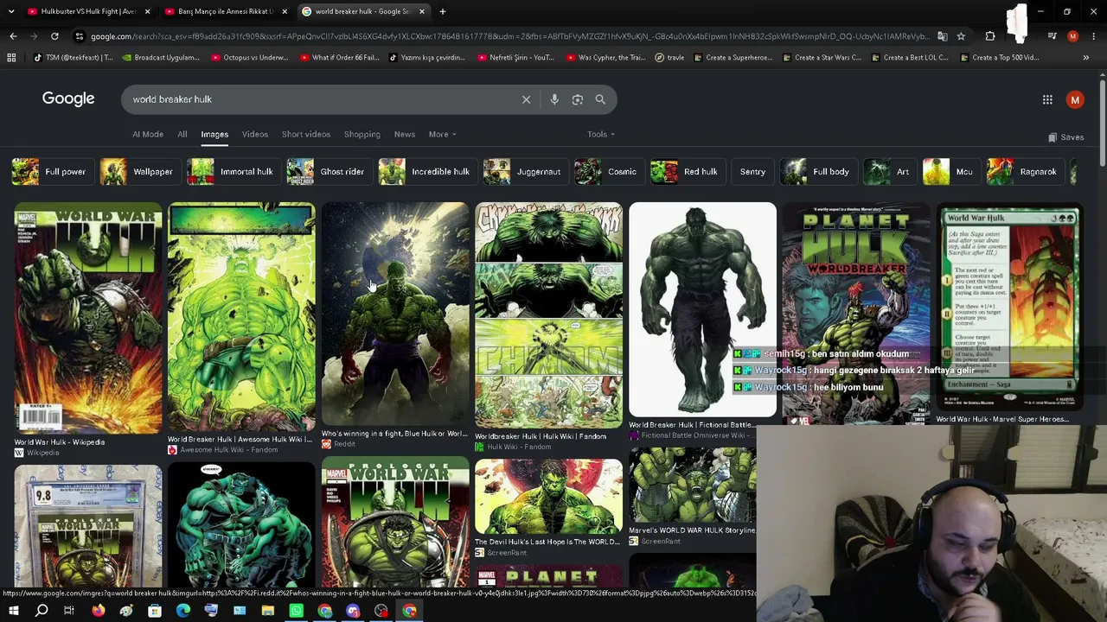Viewport: 1107px width, 622px height.
Task: Open Chrome profile avatar in toolbar
Action: pos(1073,36)
